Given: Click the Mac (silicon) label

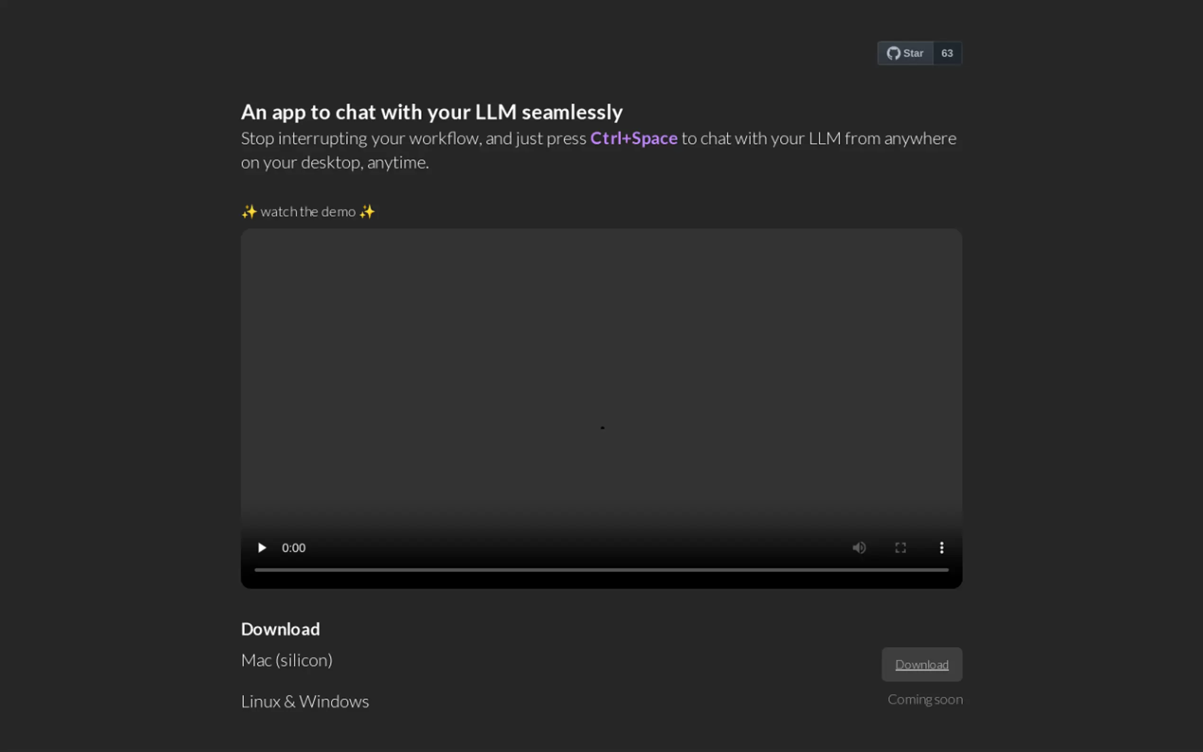Looking at the screenshot, I should [287, 661].
